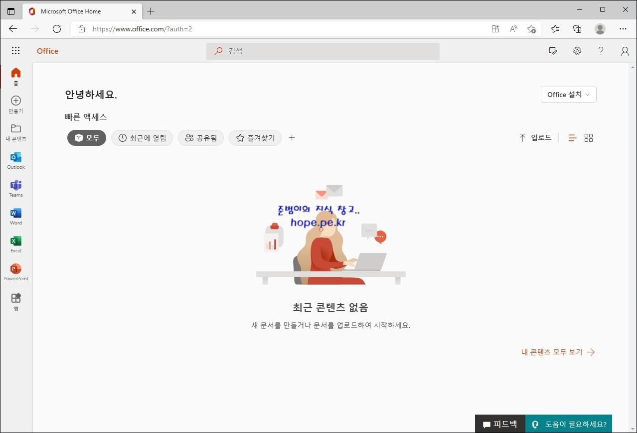The width and height of the screenshot is (637, 433).
Task: Select the 공유됨 filter tab
Action: click(201, 138)
